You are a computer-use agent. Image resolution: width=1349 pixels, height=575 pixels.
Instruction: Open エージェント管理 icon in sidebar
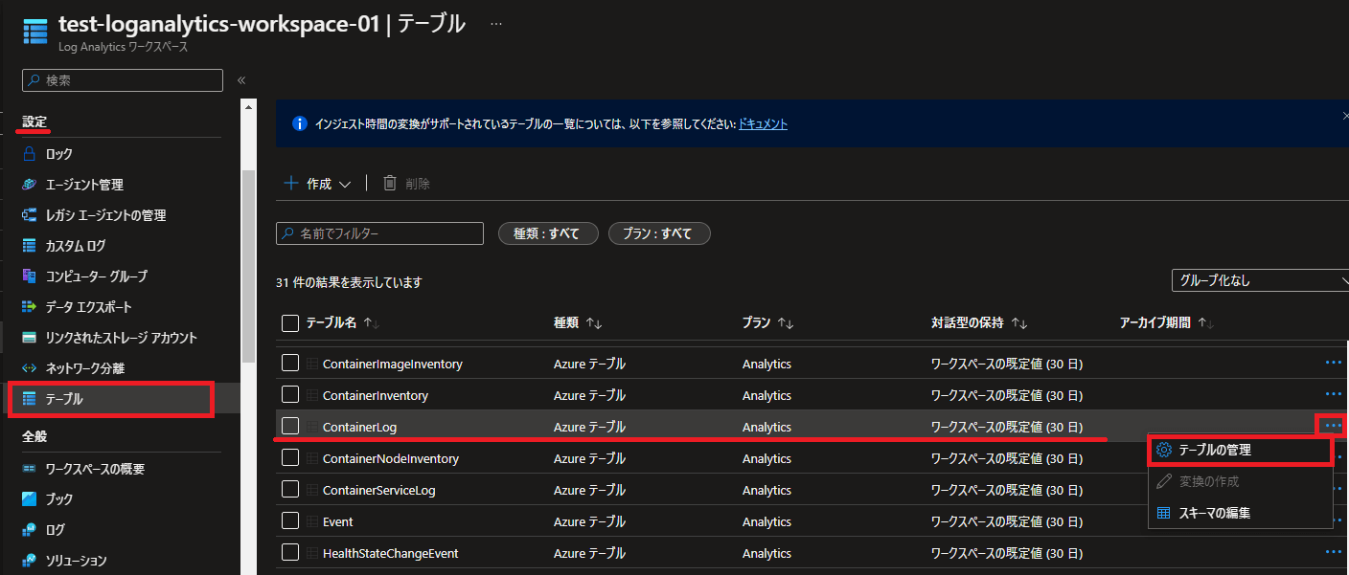pos(30,185)
